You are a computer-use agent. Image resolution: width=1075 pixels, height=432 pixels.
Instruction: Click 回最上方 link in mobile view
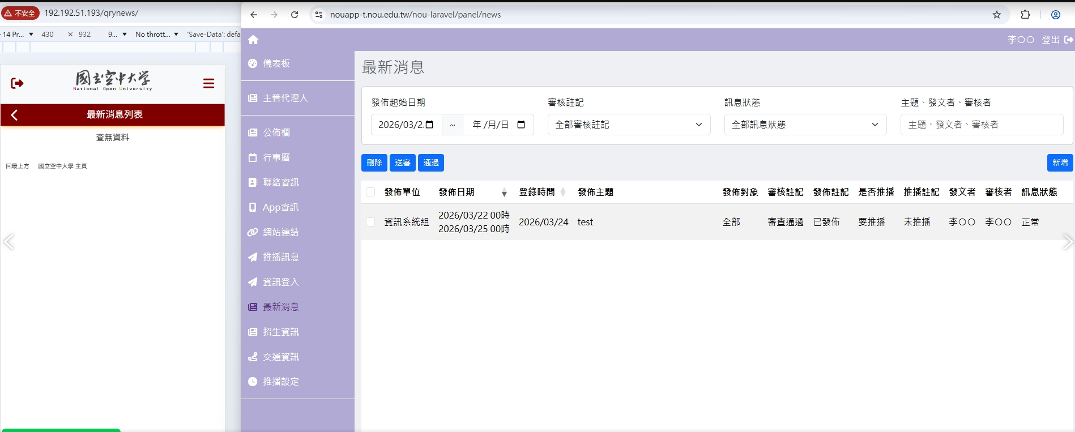[18, 166]
